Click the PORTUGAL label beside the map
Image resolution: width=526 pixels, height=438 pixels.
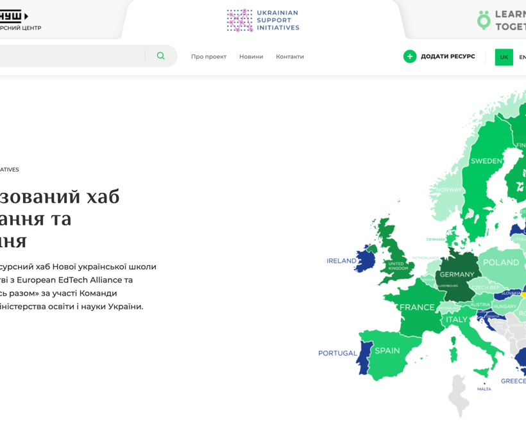click(337, 353)
